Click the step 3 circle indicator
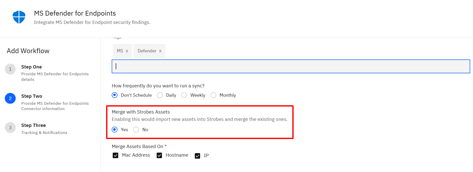473x172 pixels. [10, 128]
